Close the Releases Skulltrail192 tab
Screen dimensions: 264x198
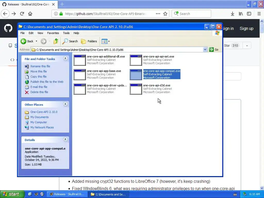coord(53,4)
